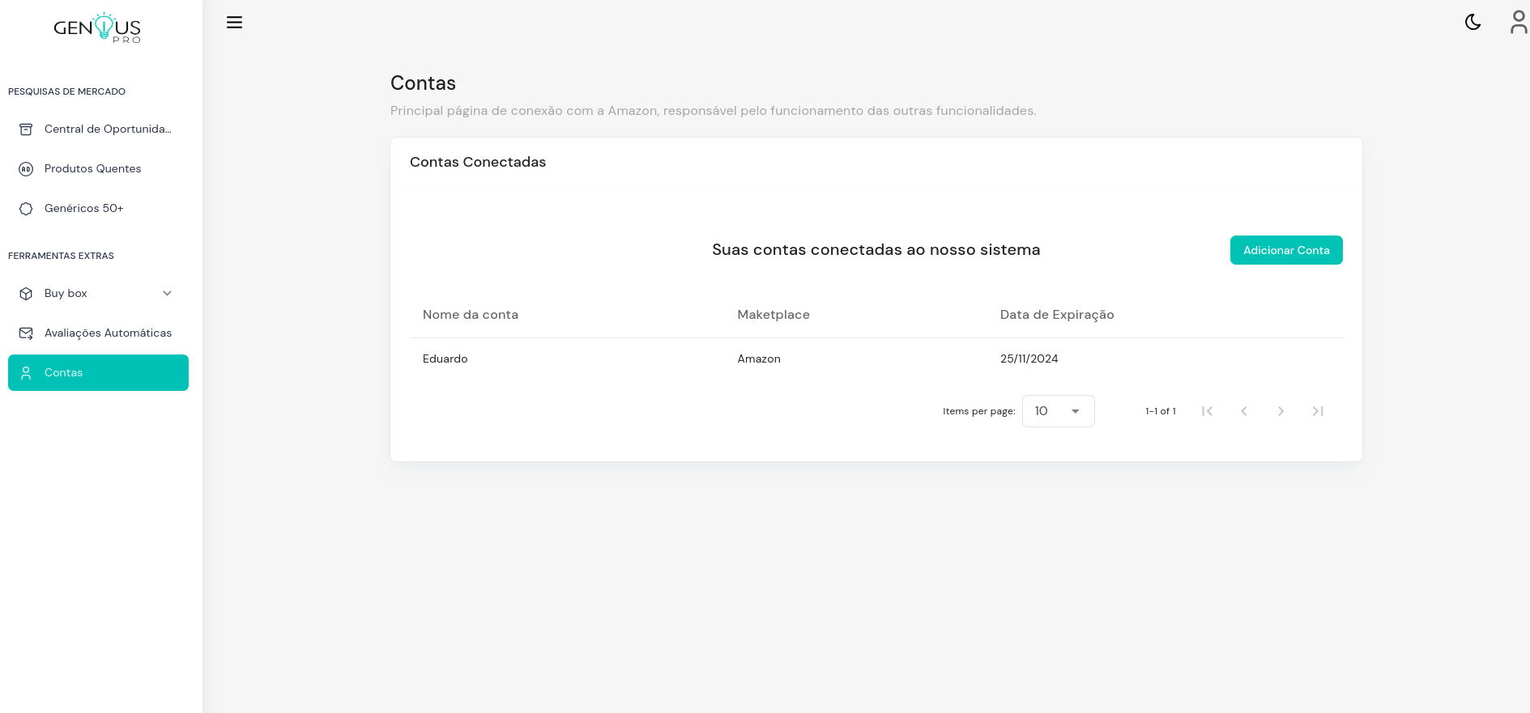Click the Maketplace column header
This screenshot has width=1530, height=713.
[774, 315]
